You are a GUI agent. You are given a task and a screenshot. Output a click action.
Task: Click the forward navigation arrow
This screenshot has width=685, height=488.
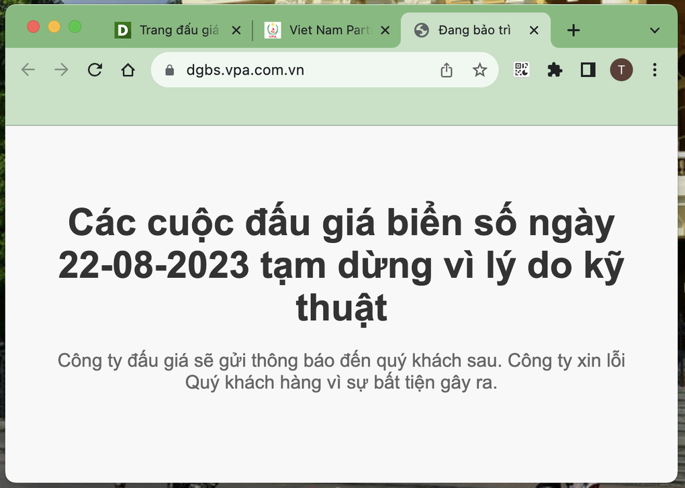61,70
